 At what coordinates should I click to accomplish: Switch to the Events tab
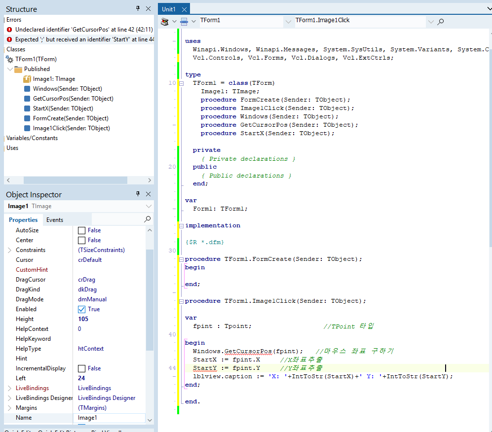(x=55, y=220)
